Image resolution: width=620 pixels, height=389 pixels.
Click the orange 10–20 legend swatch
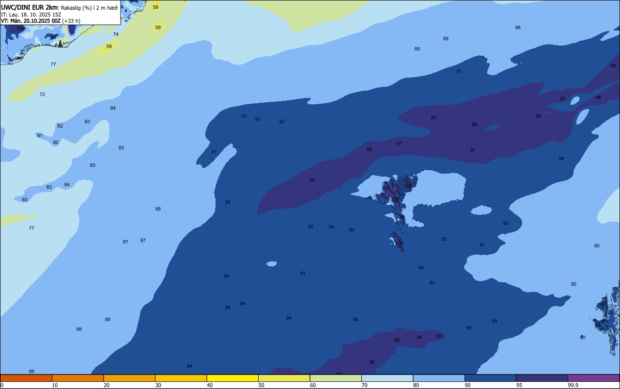click(x=77, y=378)
